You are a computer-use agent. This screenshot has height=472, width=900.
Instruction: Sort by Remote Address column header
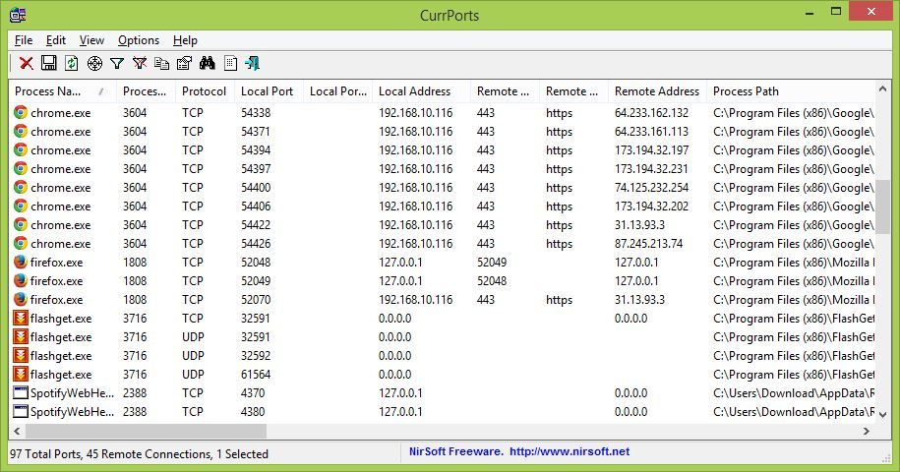[x=657, y=91]
